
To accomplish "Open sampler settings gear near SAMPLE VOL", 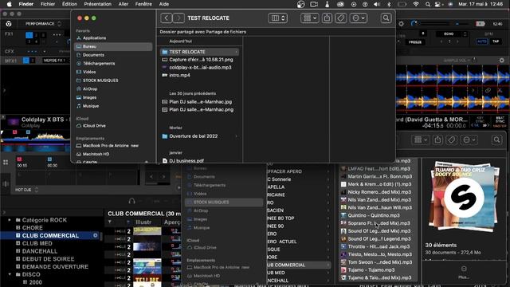I will point(501,61).
